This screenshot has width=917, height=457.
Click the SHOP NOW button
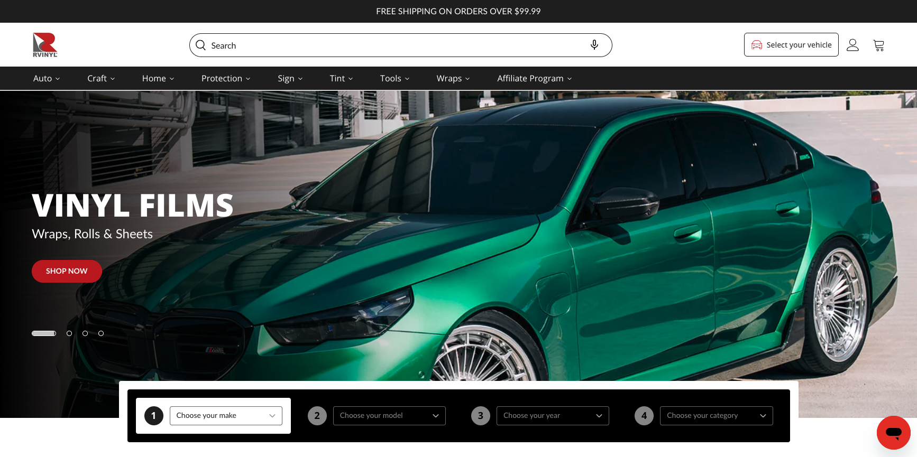click(x=67, y=271)
